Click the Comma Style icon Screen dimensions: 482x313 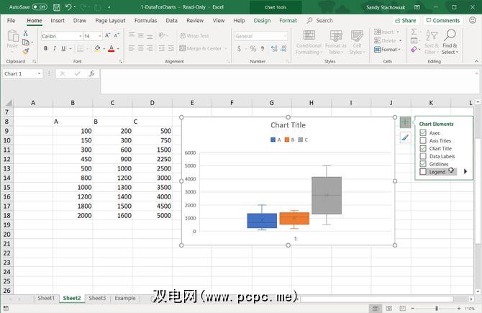[262, 48]
